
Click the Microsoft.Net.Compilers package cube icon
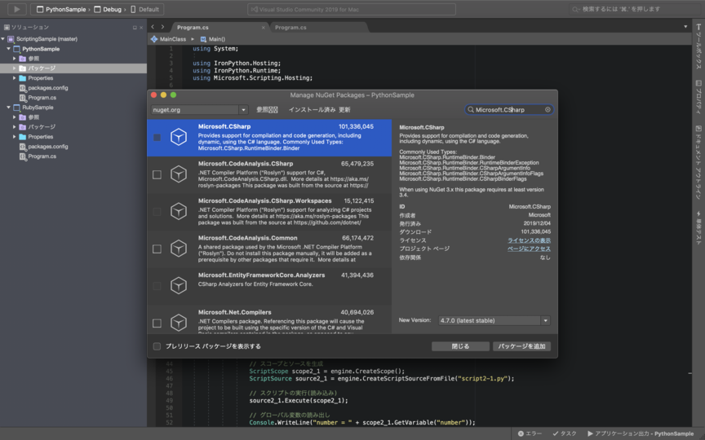(x=179, y=323)
